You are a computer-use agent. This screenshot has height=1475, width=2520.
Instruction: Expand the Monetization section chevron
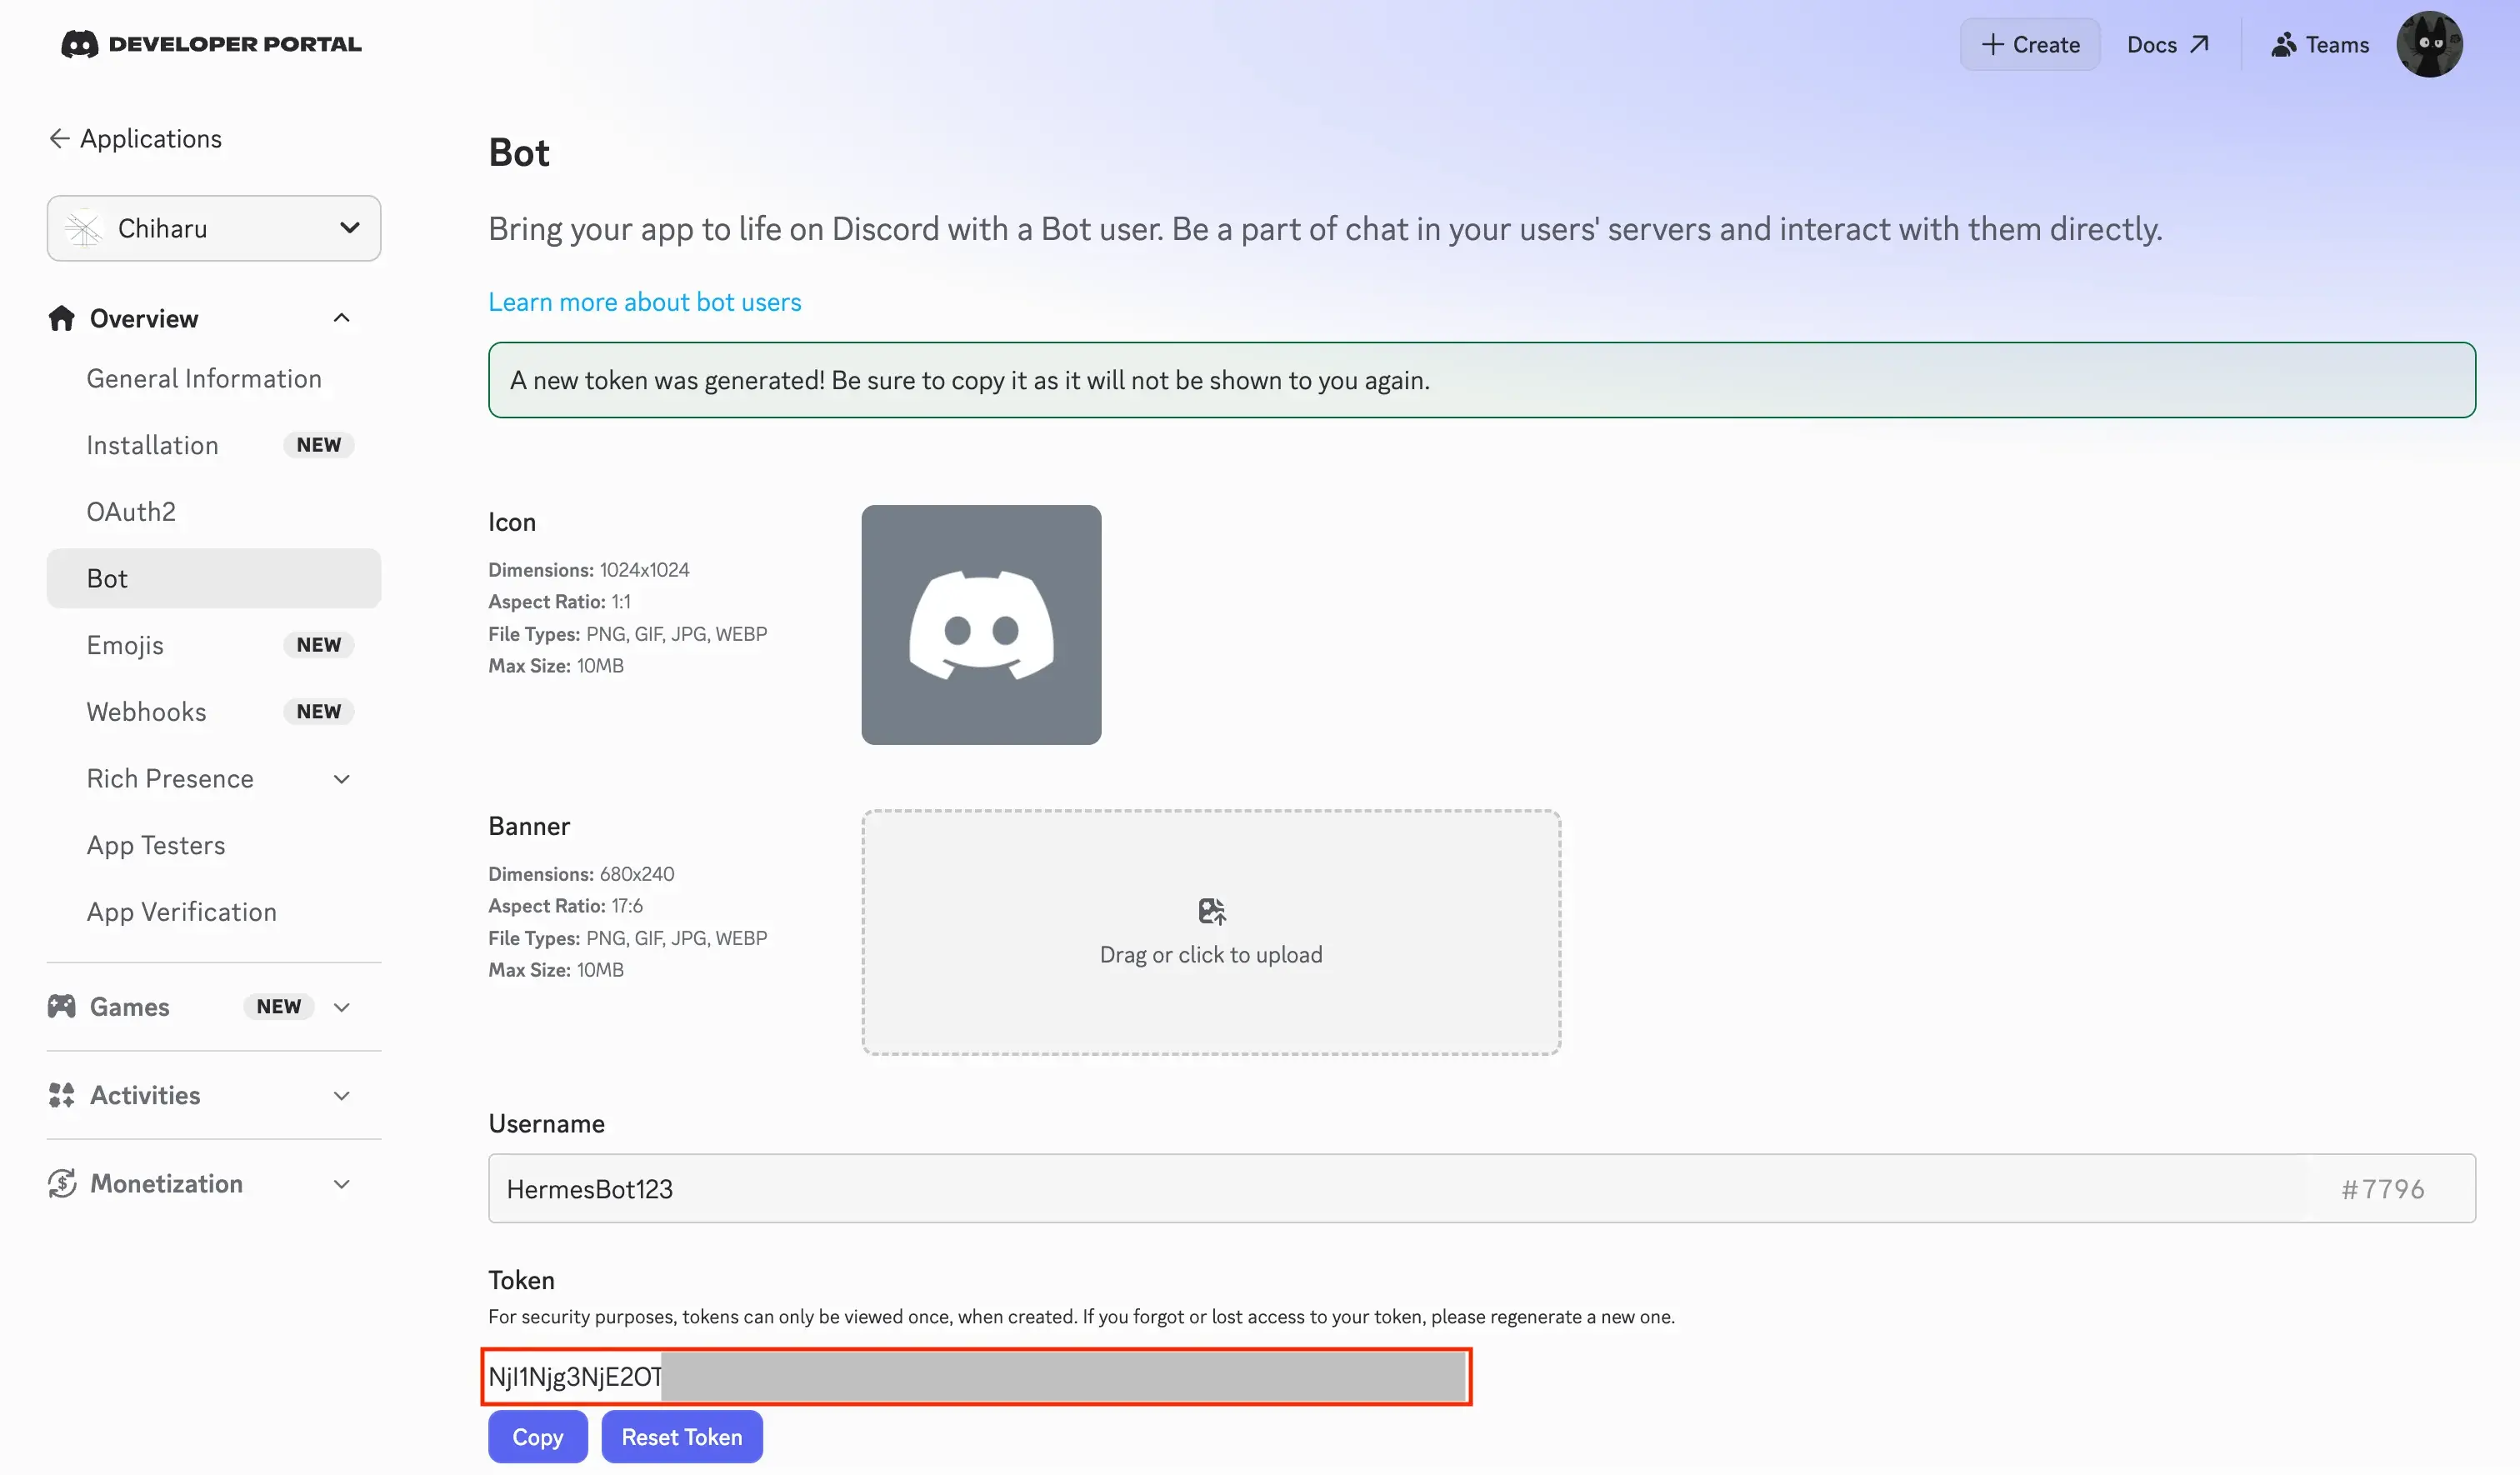tap(341, 1184)
